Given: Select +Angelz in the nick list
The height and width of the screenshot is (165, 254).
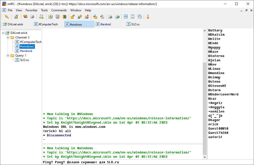Looking at the screenshot, I should tap(215, 103).
